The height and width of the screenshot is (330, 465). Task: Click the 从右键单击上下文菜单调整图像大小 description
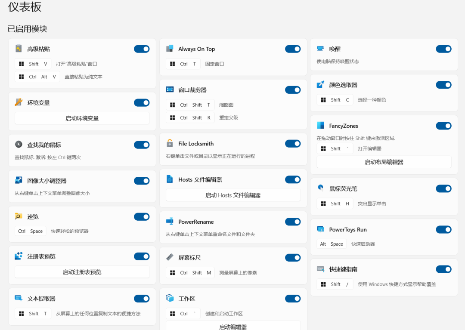click(x=52, y=193)
